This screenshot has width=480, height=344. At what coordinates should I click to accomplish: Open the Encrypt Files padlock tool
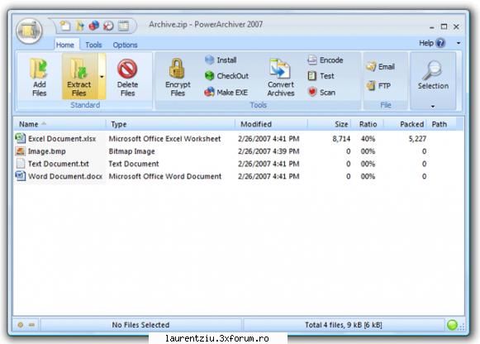point(178,69)
